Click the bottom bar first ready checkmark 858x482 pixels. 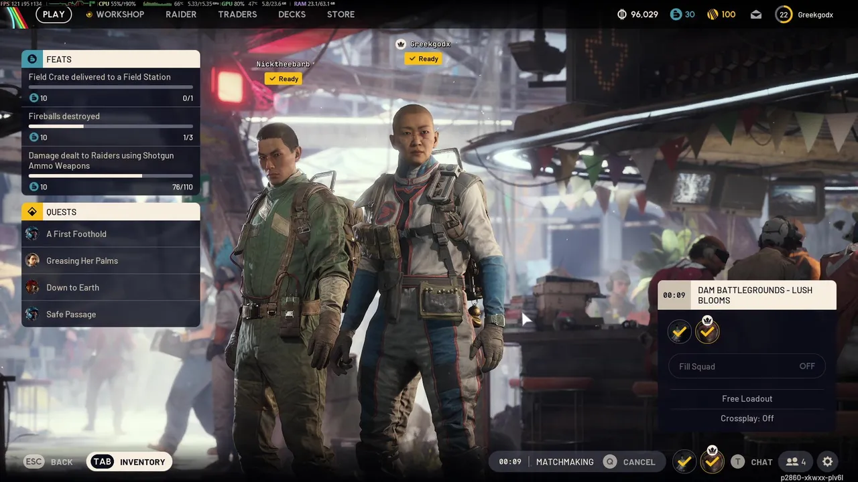(684, 461)
